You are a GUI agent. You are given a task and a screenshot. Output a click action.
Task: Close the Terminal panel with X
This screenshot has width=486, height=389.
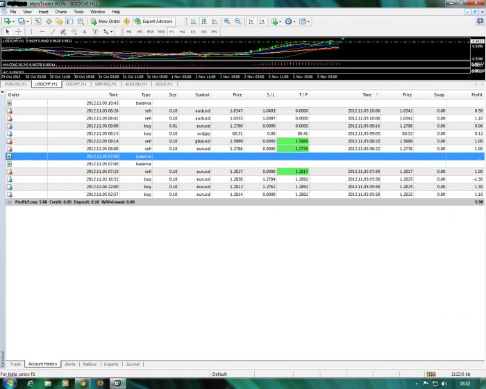click(x=2, y=92)
